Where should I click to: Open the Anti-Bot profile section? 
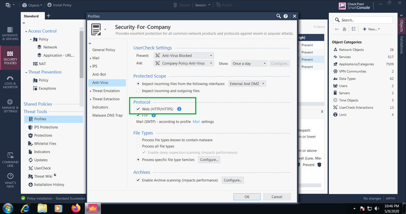[99, 74]
